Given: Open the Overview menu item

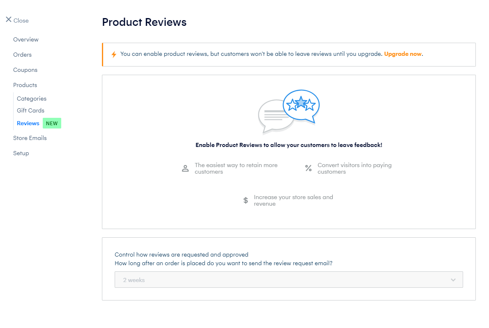Looking at the screenshot, I should point(26,39).
